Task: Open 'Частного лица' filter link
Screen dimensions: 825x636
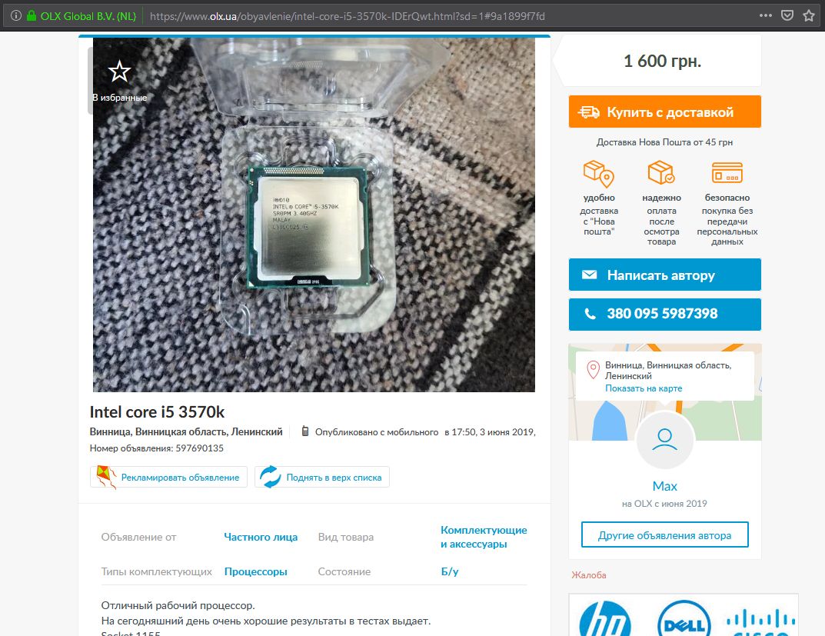Action: coord(261,537)
